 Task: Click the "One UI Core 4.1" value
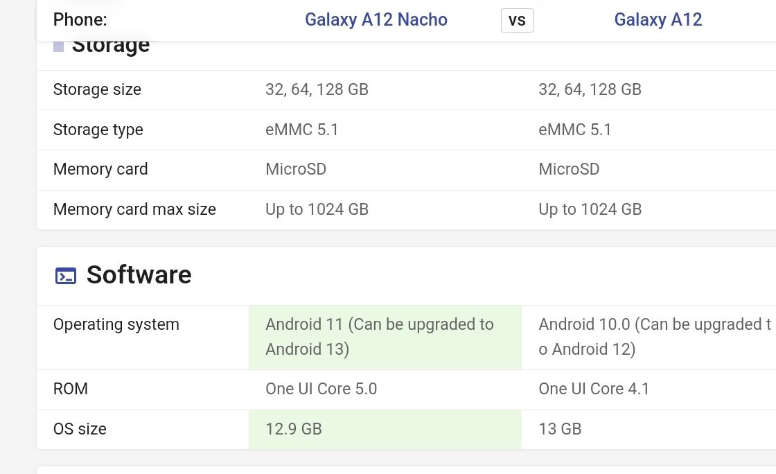click(x=594, y=389)
